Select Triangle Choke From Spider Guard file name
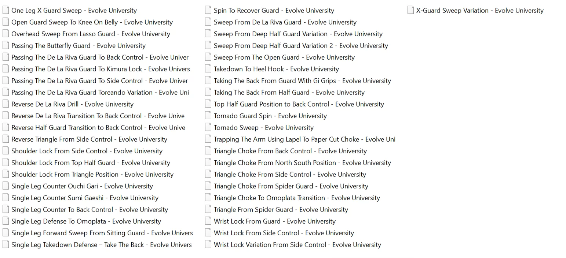 pyautogui.click(x=291, y=186)
